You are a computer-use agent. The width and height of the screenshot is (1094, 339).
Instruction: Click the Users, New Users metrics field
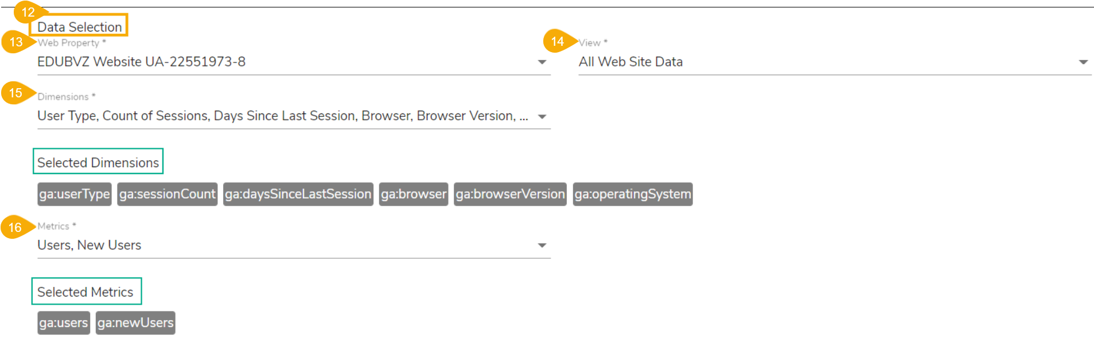89,245
